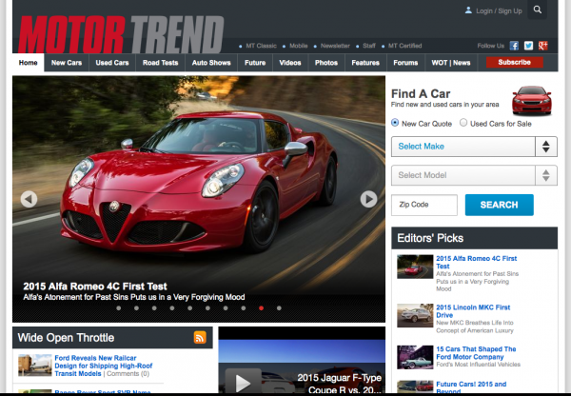
Task: Open the search magnifier icon
Action: pyautogui.click(x=538, y=10)
